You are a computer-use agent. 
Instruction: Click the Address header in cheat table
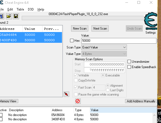[x=63, y=110]
